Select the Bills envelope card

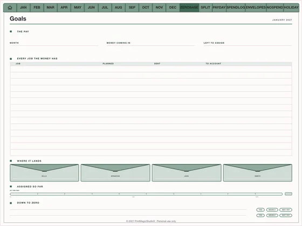44,173
